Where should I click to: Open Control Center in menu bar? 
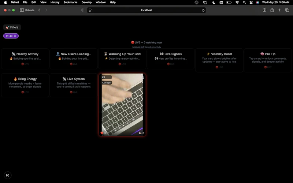(251, 3)
